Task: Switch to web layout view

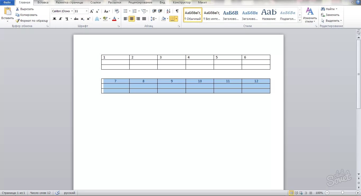Action: [301, 193]
